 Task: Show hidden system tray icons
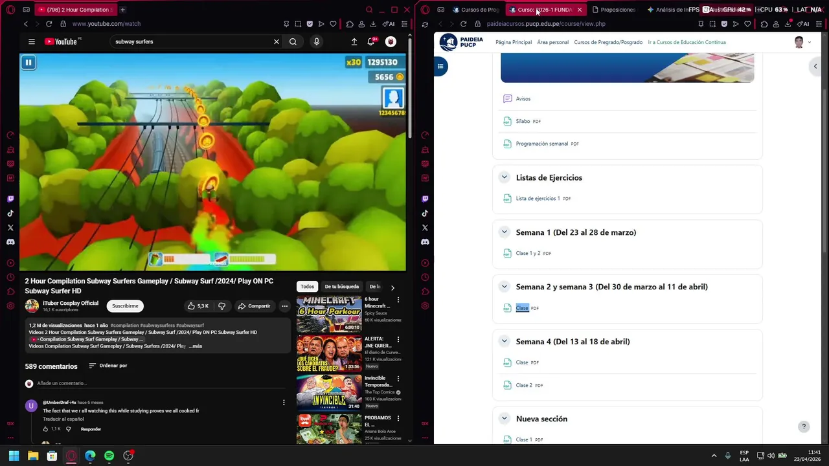pos(714,456)
